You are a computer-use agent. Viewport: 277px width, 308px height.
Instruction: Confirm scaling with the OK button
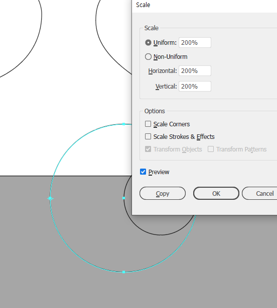click(216, 193)
